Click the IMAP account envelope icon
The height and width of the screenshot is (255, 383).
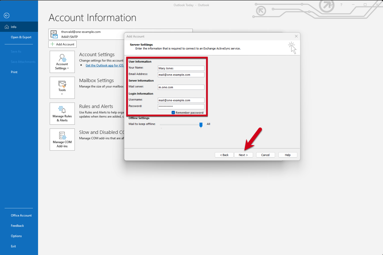[x=54, y=34]
